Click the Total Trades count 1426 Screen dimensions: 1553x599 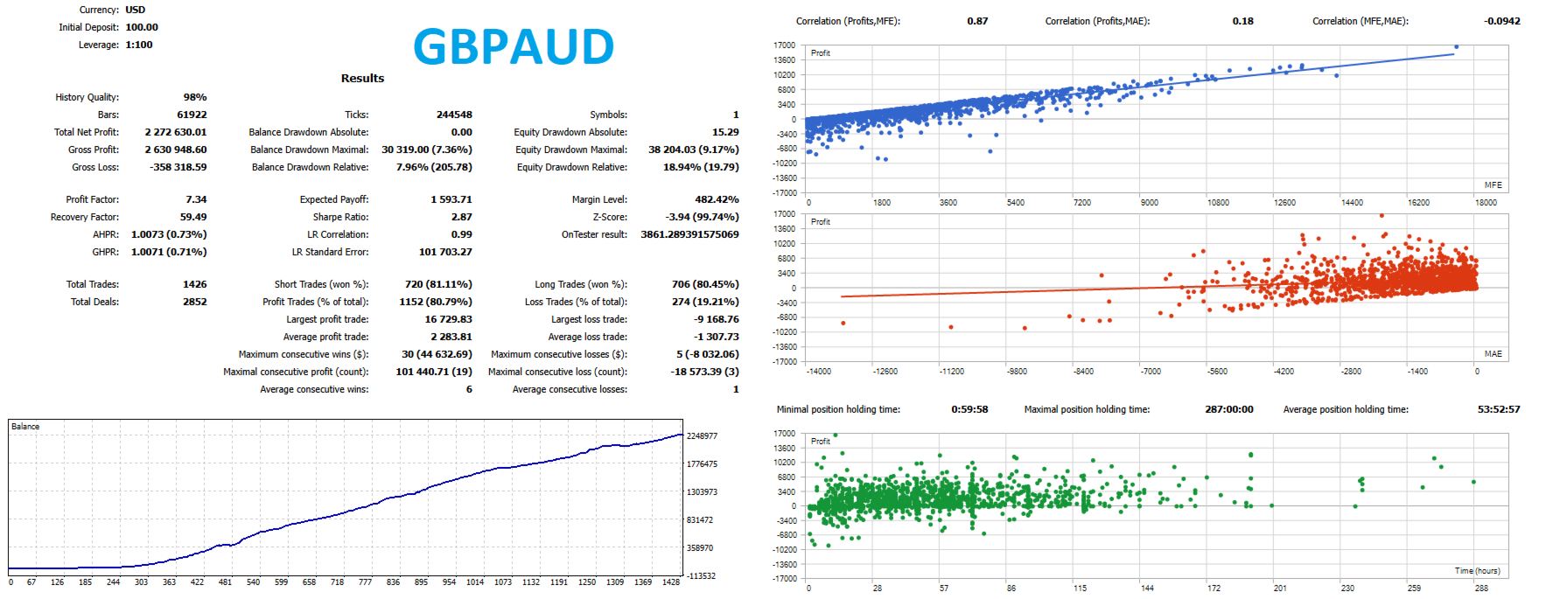click(194, 284)
